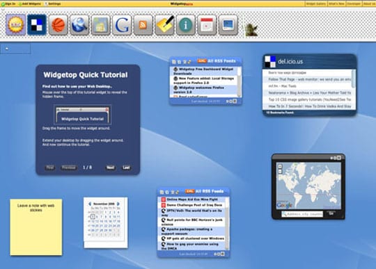Screen dimensions: 376x269
Task: Select November 30 in the calendar widget
Action: [110, 230]
